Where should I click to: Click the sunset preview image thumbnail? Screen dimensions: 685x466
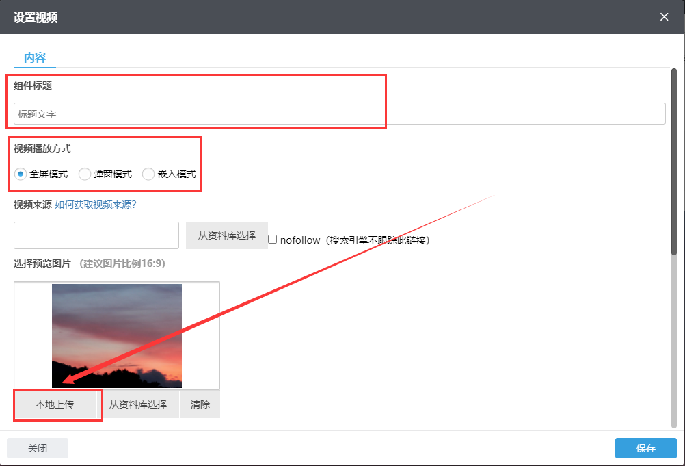tap(117, 336)
